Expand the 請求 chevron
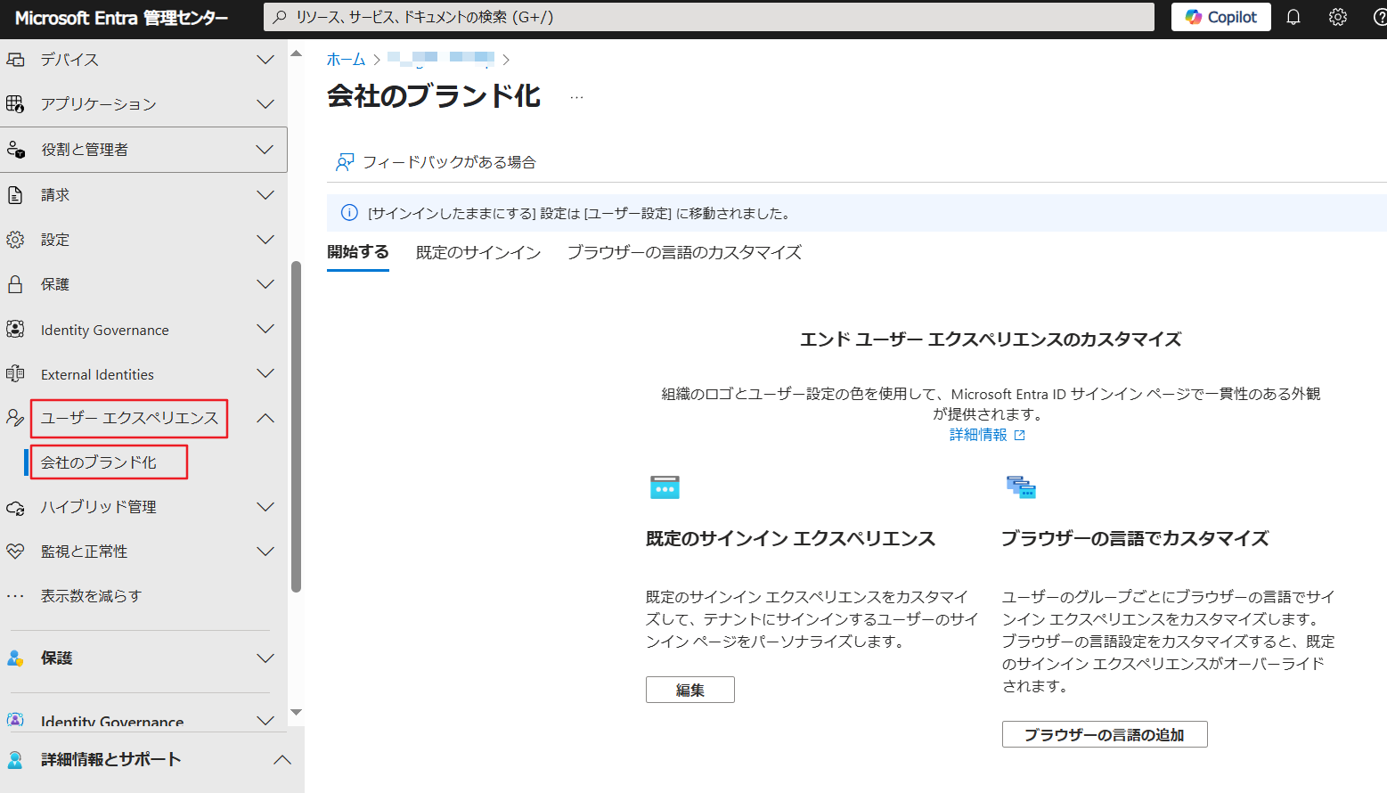Viewport: 1387px width, 793px height. [265, 195]
